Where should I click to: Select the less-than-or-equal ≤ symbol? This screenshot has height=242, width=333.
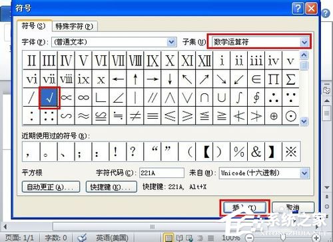[x=170, y=116]
